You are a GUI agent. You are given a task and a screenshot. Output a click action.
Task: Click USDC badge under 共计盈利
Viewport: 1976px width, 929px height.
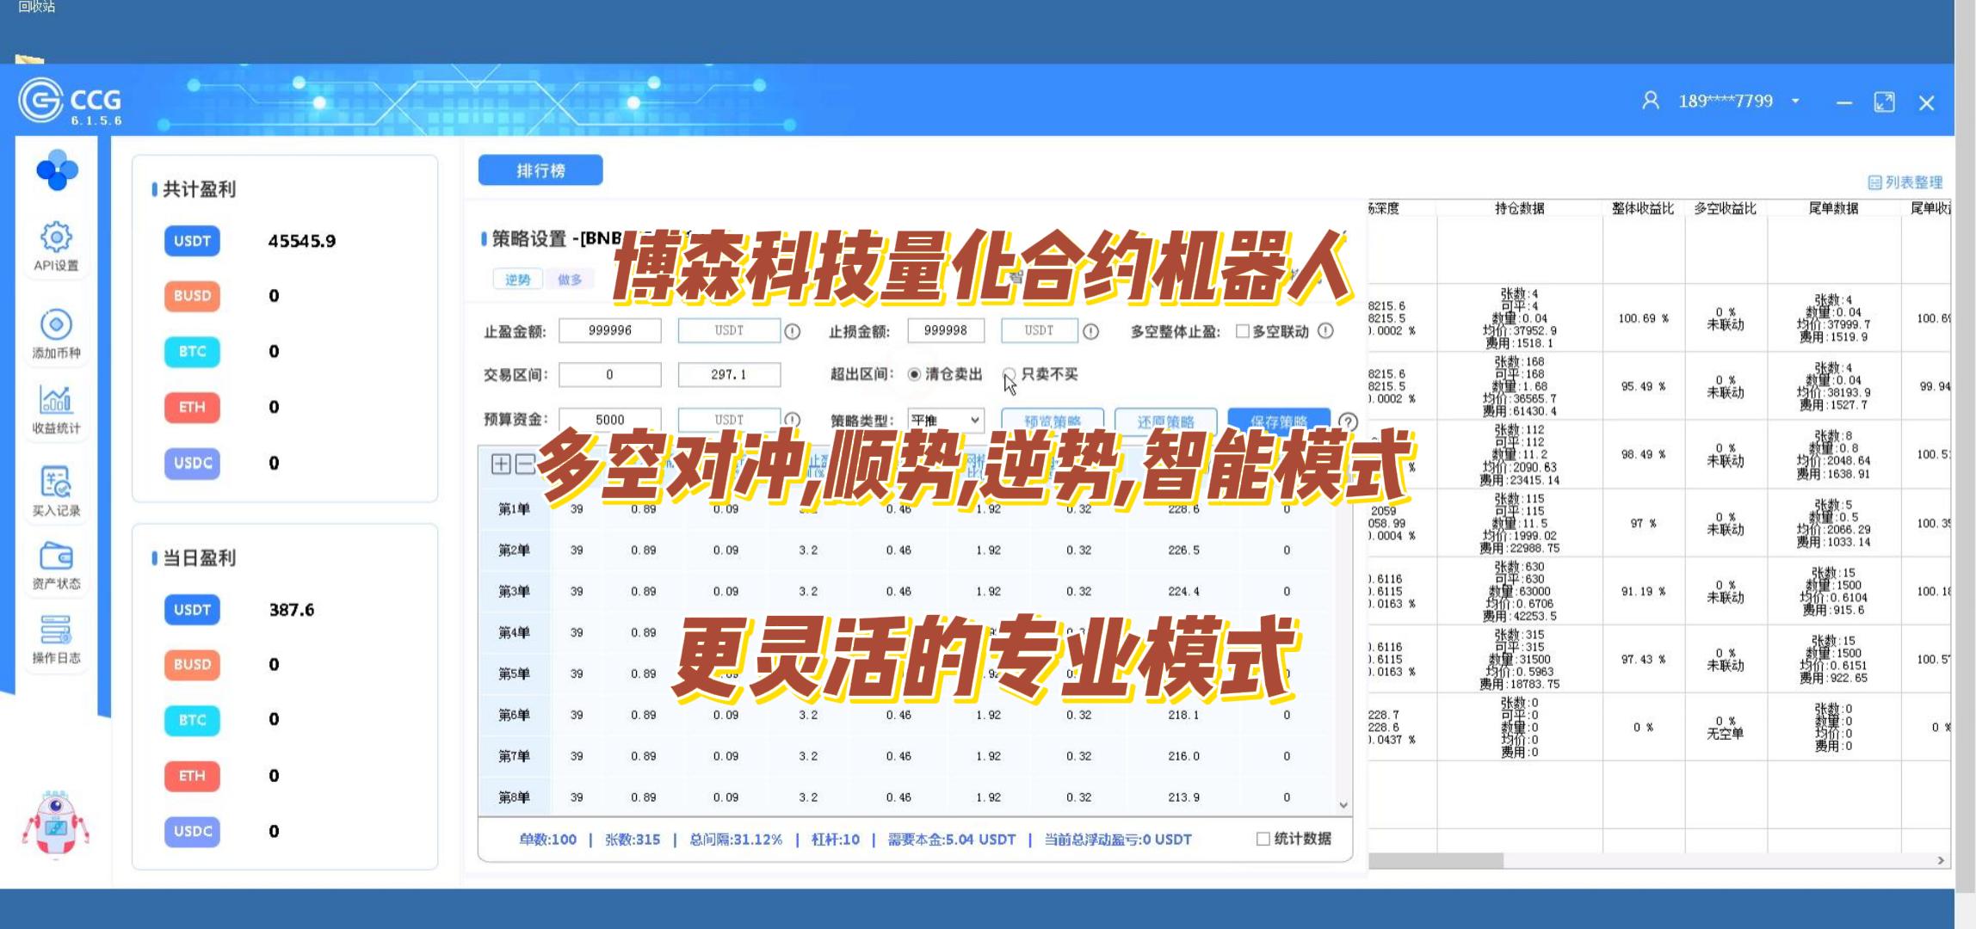click(192, 463)
